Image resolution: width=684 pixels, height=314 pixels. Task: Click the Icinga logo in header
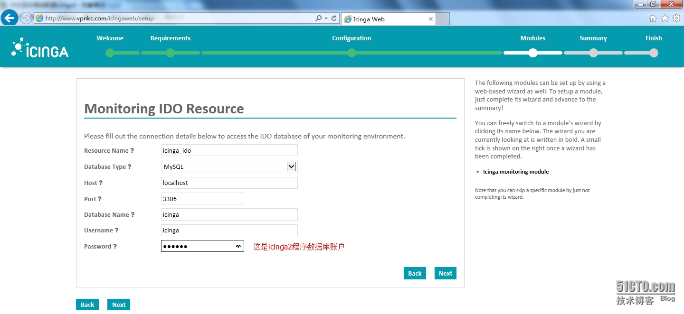[40, 48]
